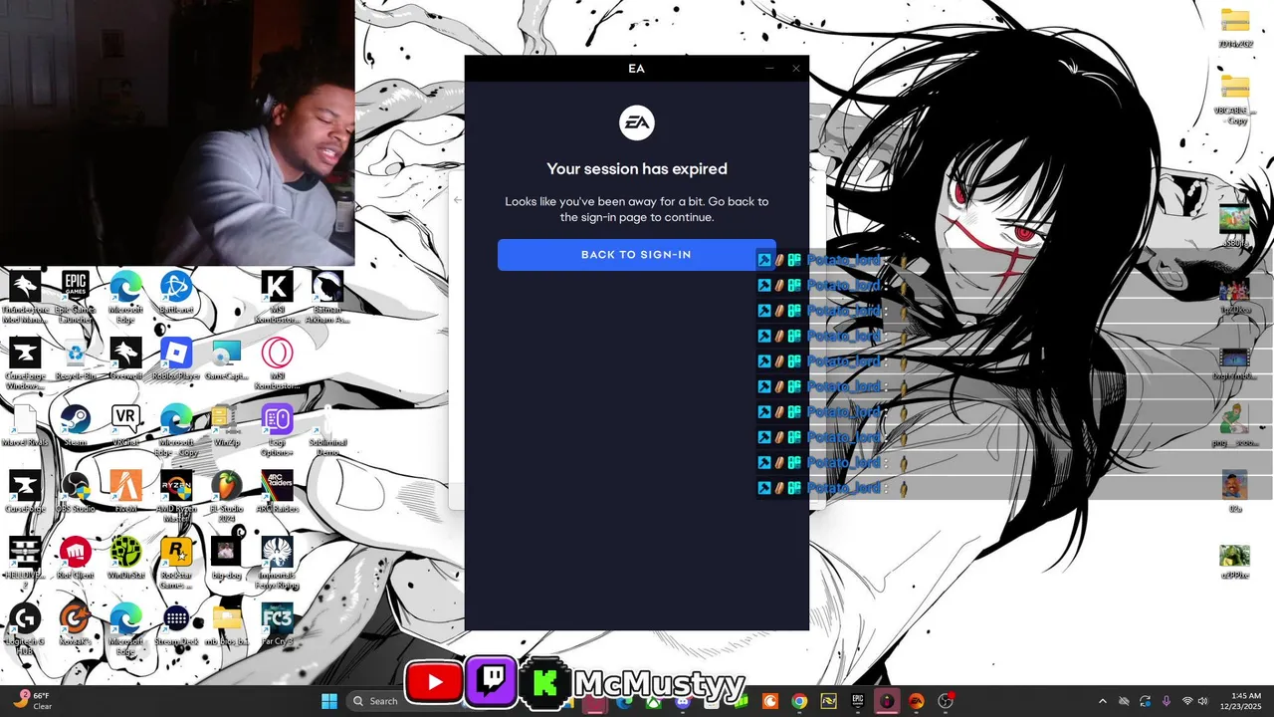Launch OBS Studio from the desktop
Image resolution: width=1274 pixels, height=717 pixels.
click(x=76, y=492)
